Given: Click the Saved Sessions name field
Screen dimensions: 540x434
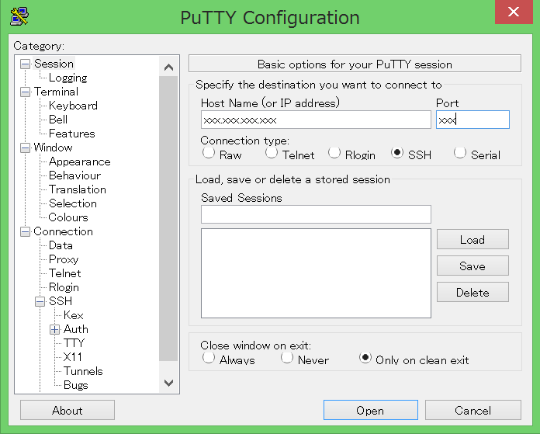Looking at the screenshot, I should click(316, 214).
